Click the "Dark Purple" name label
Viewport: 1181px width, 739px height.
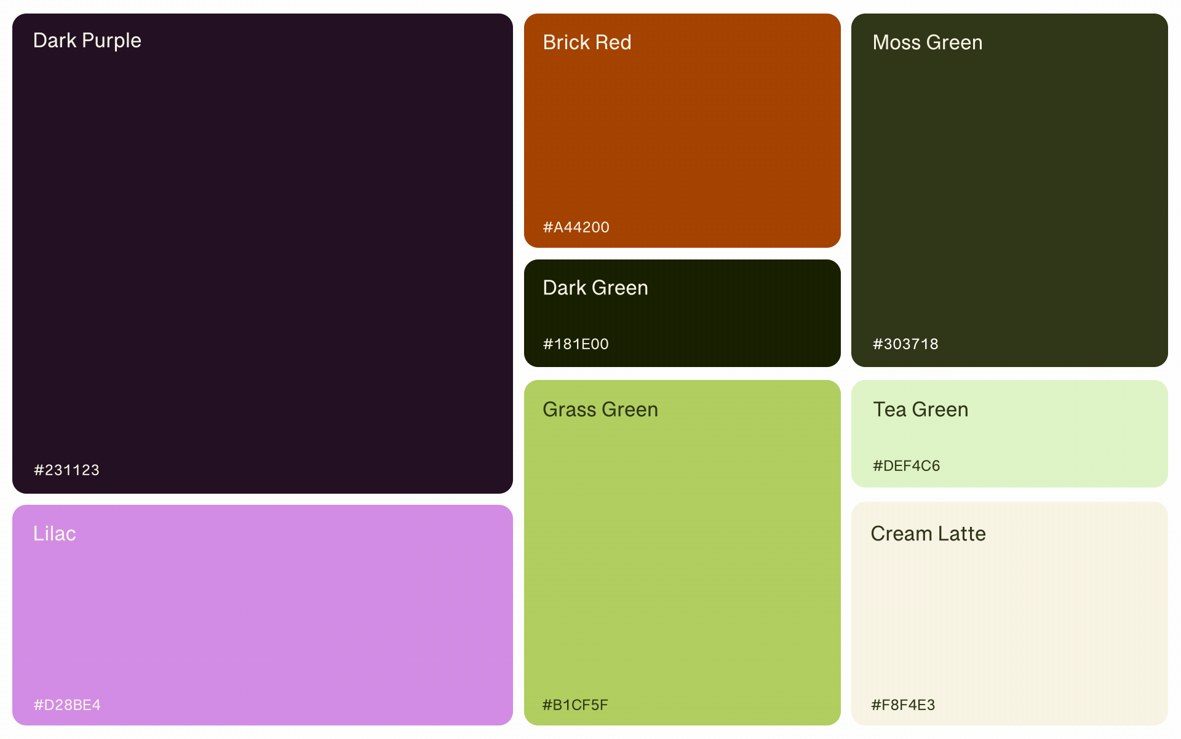pyautogui.click(x=87, y=41)
